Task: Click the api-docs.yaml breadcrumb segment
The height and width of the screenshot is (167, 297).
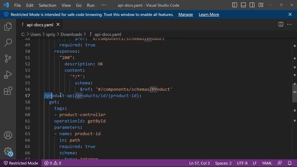Action: tap(108, 34)
